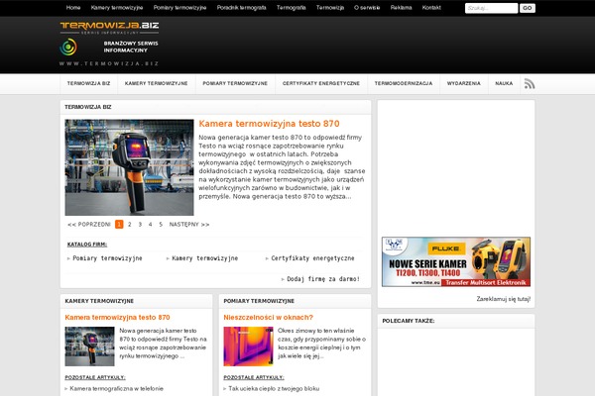Open Kontakt menu item

431,8
